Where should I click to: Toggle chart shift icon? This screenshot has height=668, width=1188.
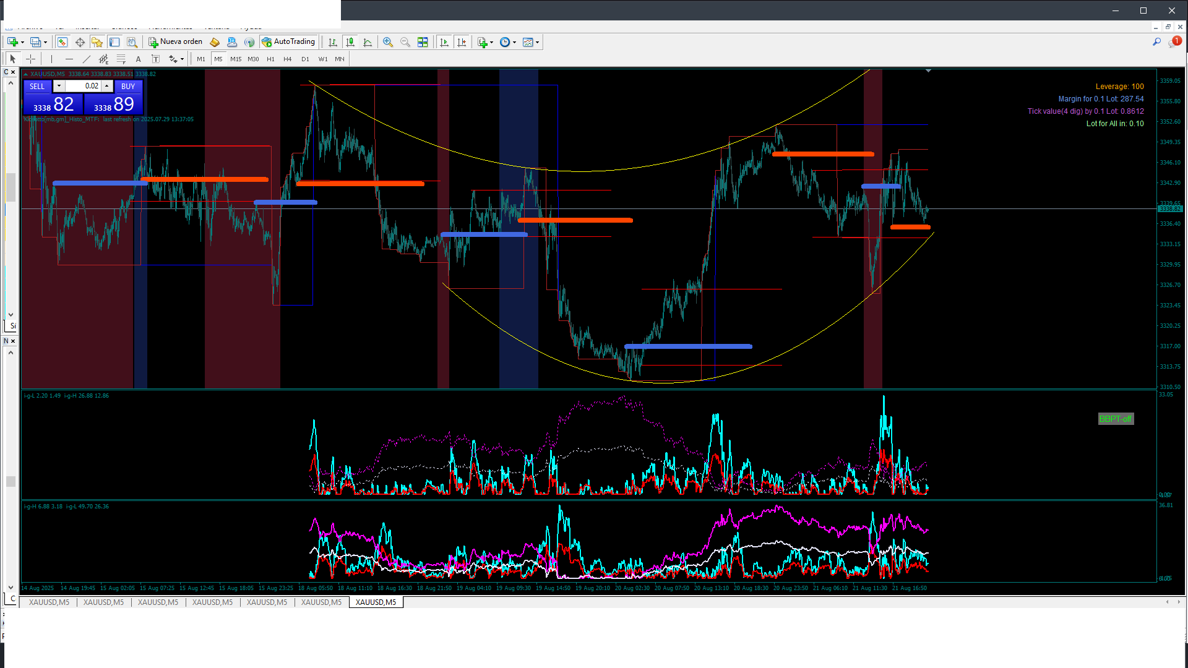[x=462, y=42]
